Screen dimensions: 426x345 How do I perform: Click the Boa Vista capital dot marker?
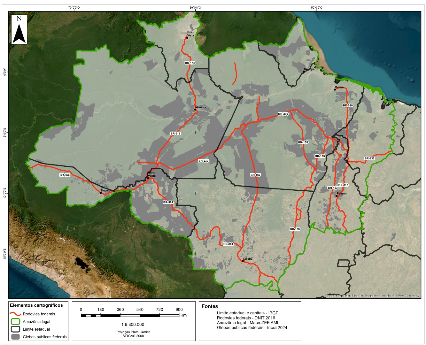[187, 38]
